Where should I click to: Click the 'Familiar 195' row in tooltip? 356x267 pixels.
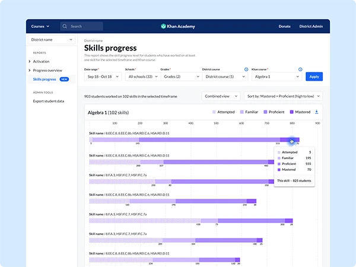294,158
